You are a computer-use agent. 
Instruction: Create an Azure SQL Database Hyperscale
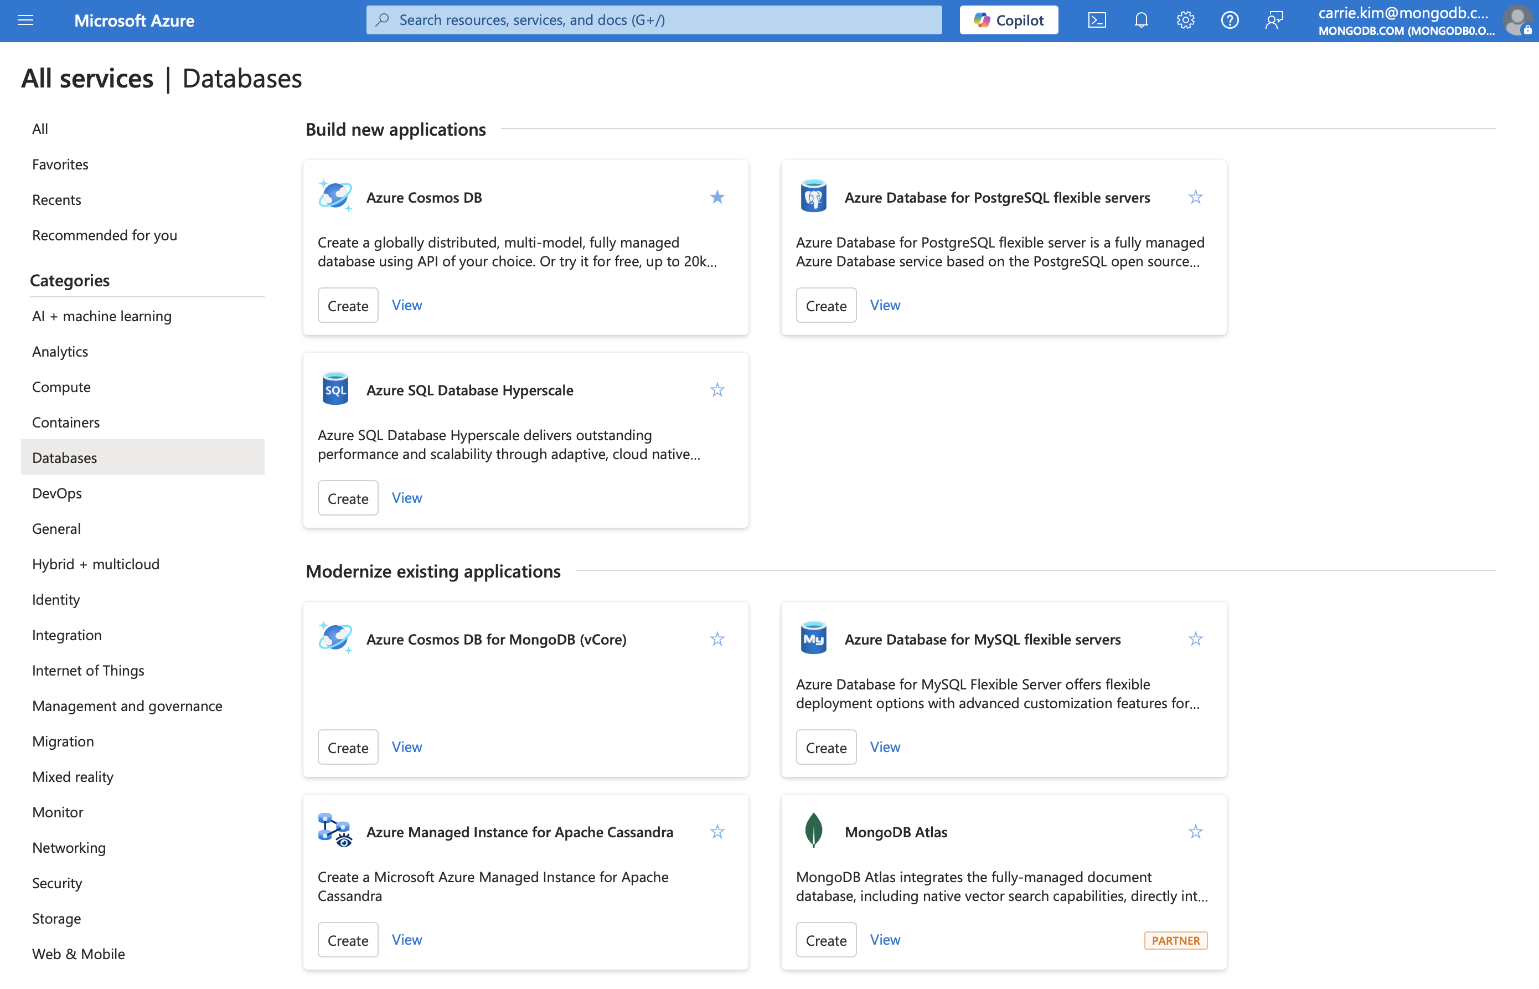[x=347, y=497]
